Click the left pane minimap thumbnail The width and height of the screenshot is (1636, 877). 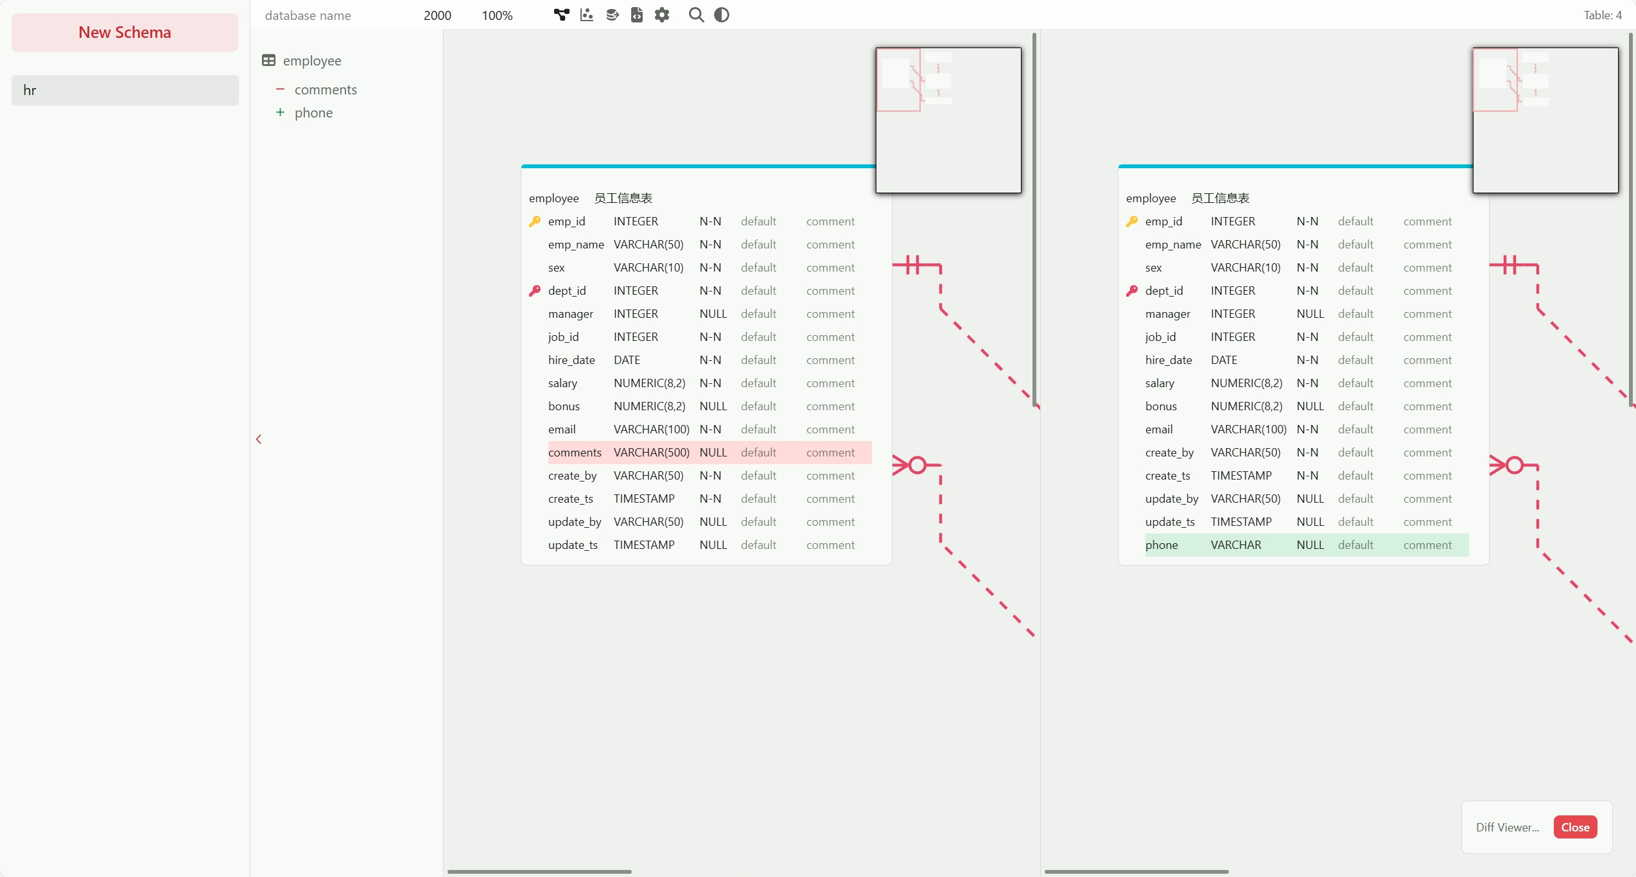pos(948,120)
